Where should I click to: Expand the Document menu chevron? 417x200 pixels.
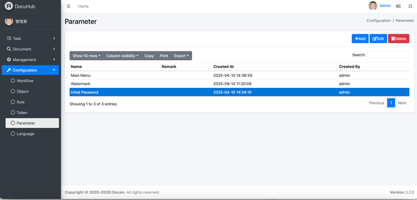54,49
